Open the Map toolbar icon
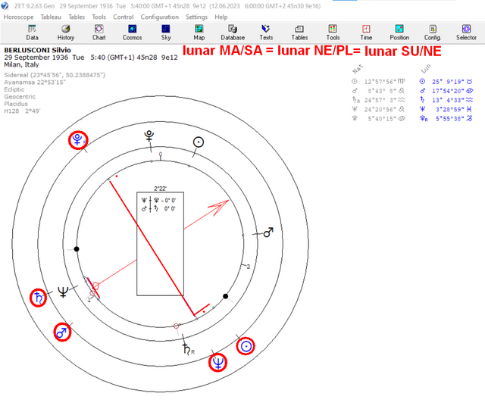This screenshot has width=485, height=412. pyautogui.click(x=199, y=33)
